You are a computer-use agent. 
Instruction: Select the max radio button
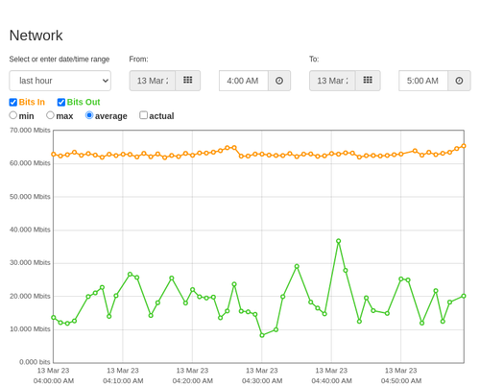point(50,115)
